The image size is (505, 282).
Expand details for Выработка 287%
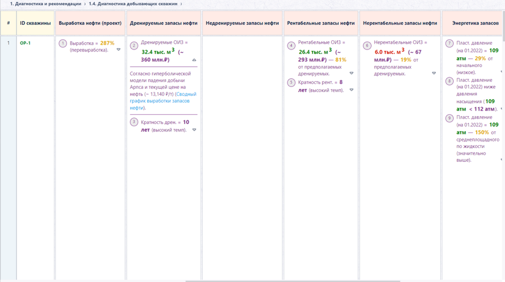pos(119,49)
